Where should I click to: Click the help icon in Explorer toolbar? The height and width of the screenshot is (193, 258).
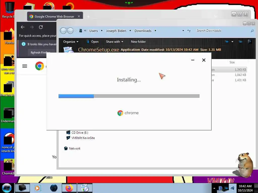[250, 42]
